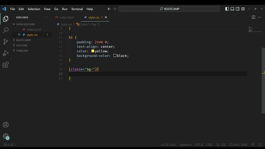Open the Accounts menu icon
Screen dimensions: 265x149
pos(5,125)
